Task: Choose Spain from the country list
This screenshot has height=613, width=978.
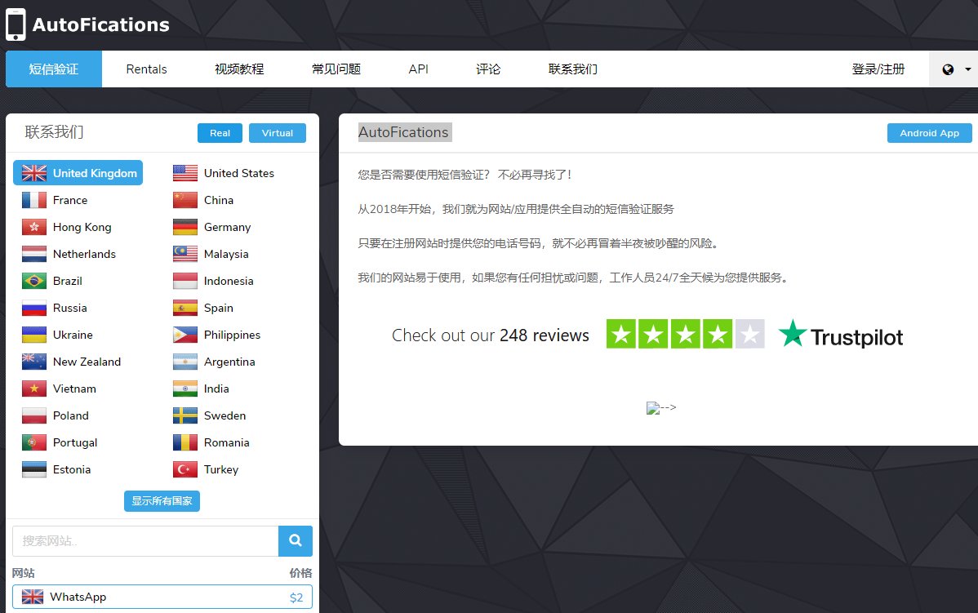Action: (203, 308)
